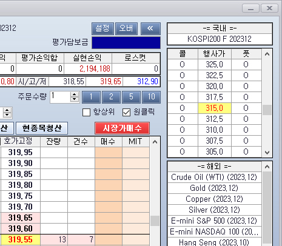Select Crude Oil (WTI) (2023.12) from overseas list
282x246 pixels.
click(214, 178)
